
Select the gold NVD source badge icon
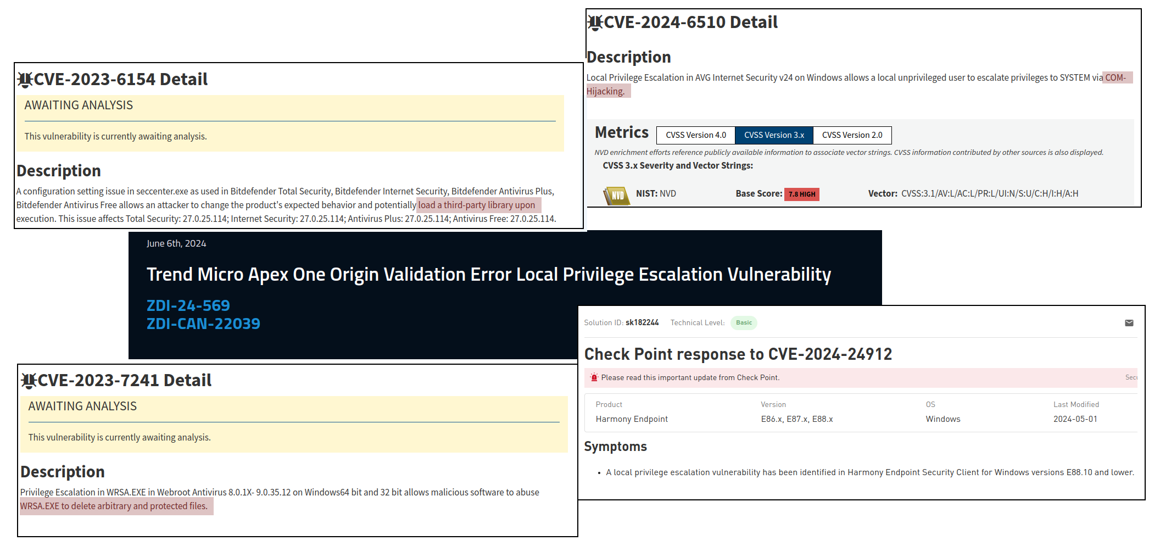(617, 193)
